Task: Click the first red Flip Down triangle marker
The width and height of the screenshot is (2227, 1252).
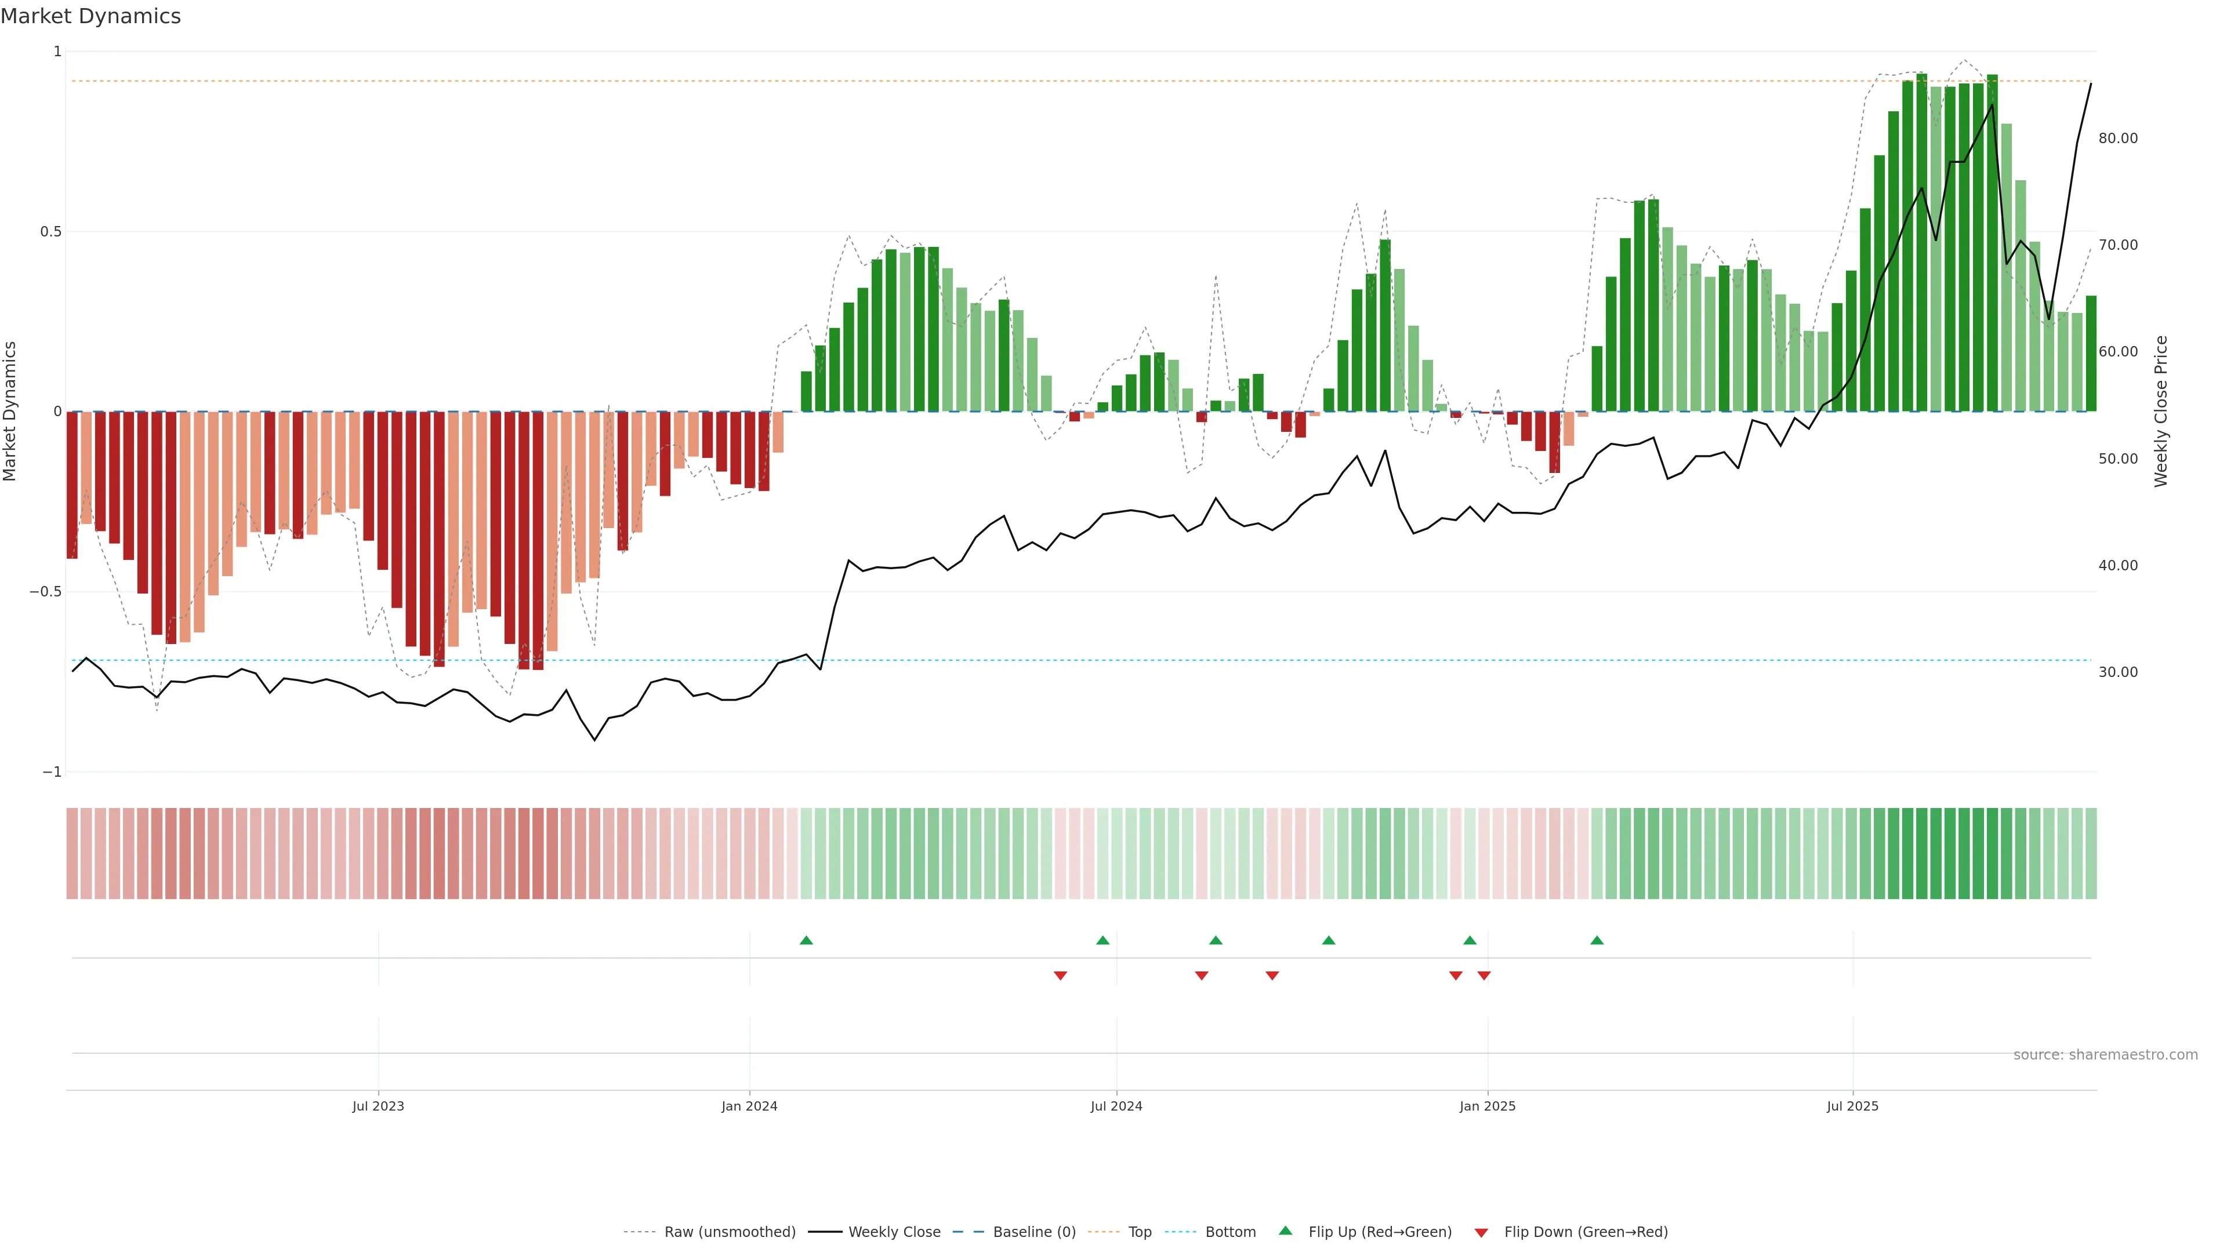Action: pyautogui.click(x=1060, y=976)
